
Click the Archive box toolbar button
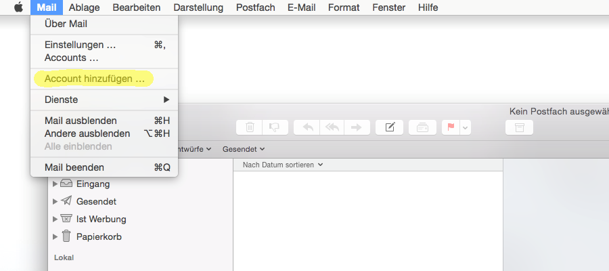(x=519, y=127)
